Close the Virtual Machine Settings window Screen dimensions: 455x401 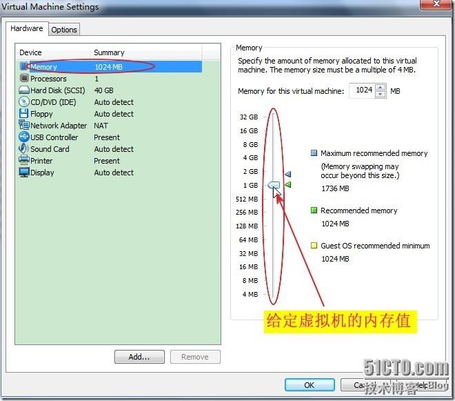(436, 4)
